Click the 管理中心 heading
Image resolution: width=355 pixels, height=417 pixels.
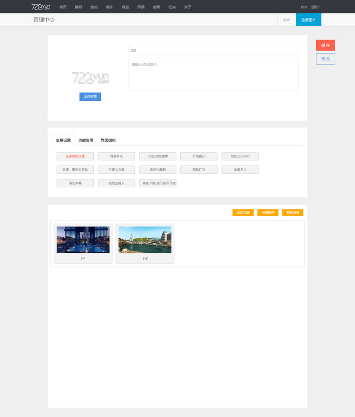coord(44,20)
